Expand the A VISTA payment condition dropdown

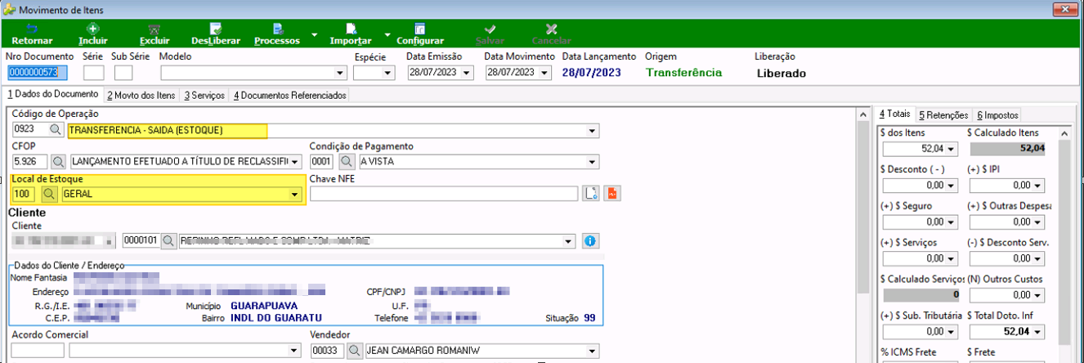[x=592, y=162]
